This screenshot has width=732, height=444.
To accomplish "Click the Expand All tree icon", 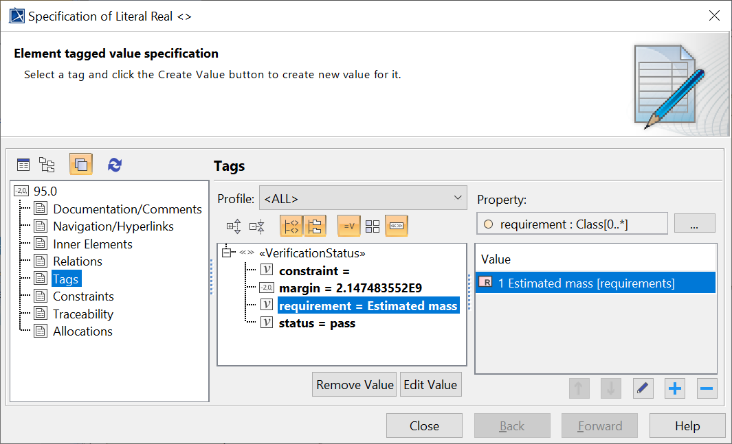I will 234,226.
